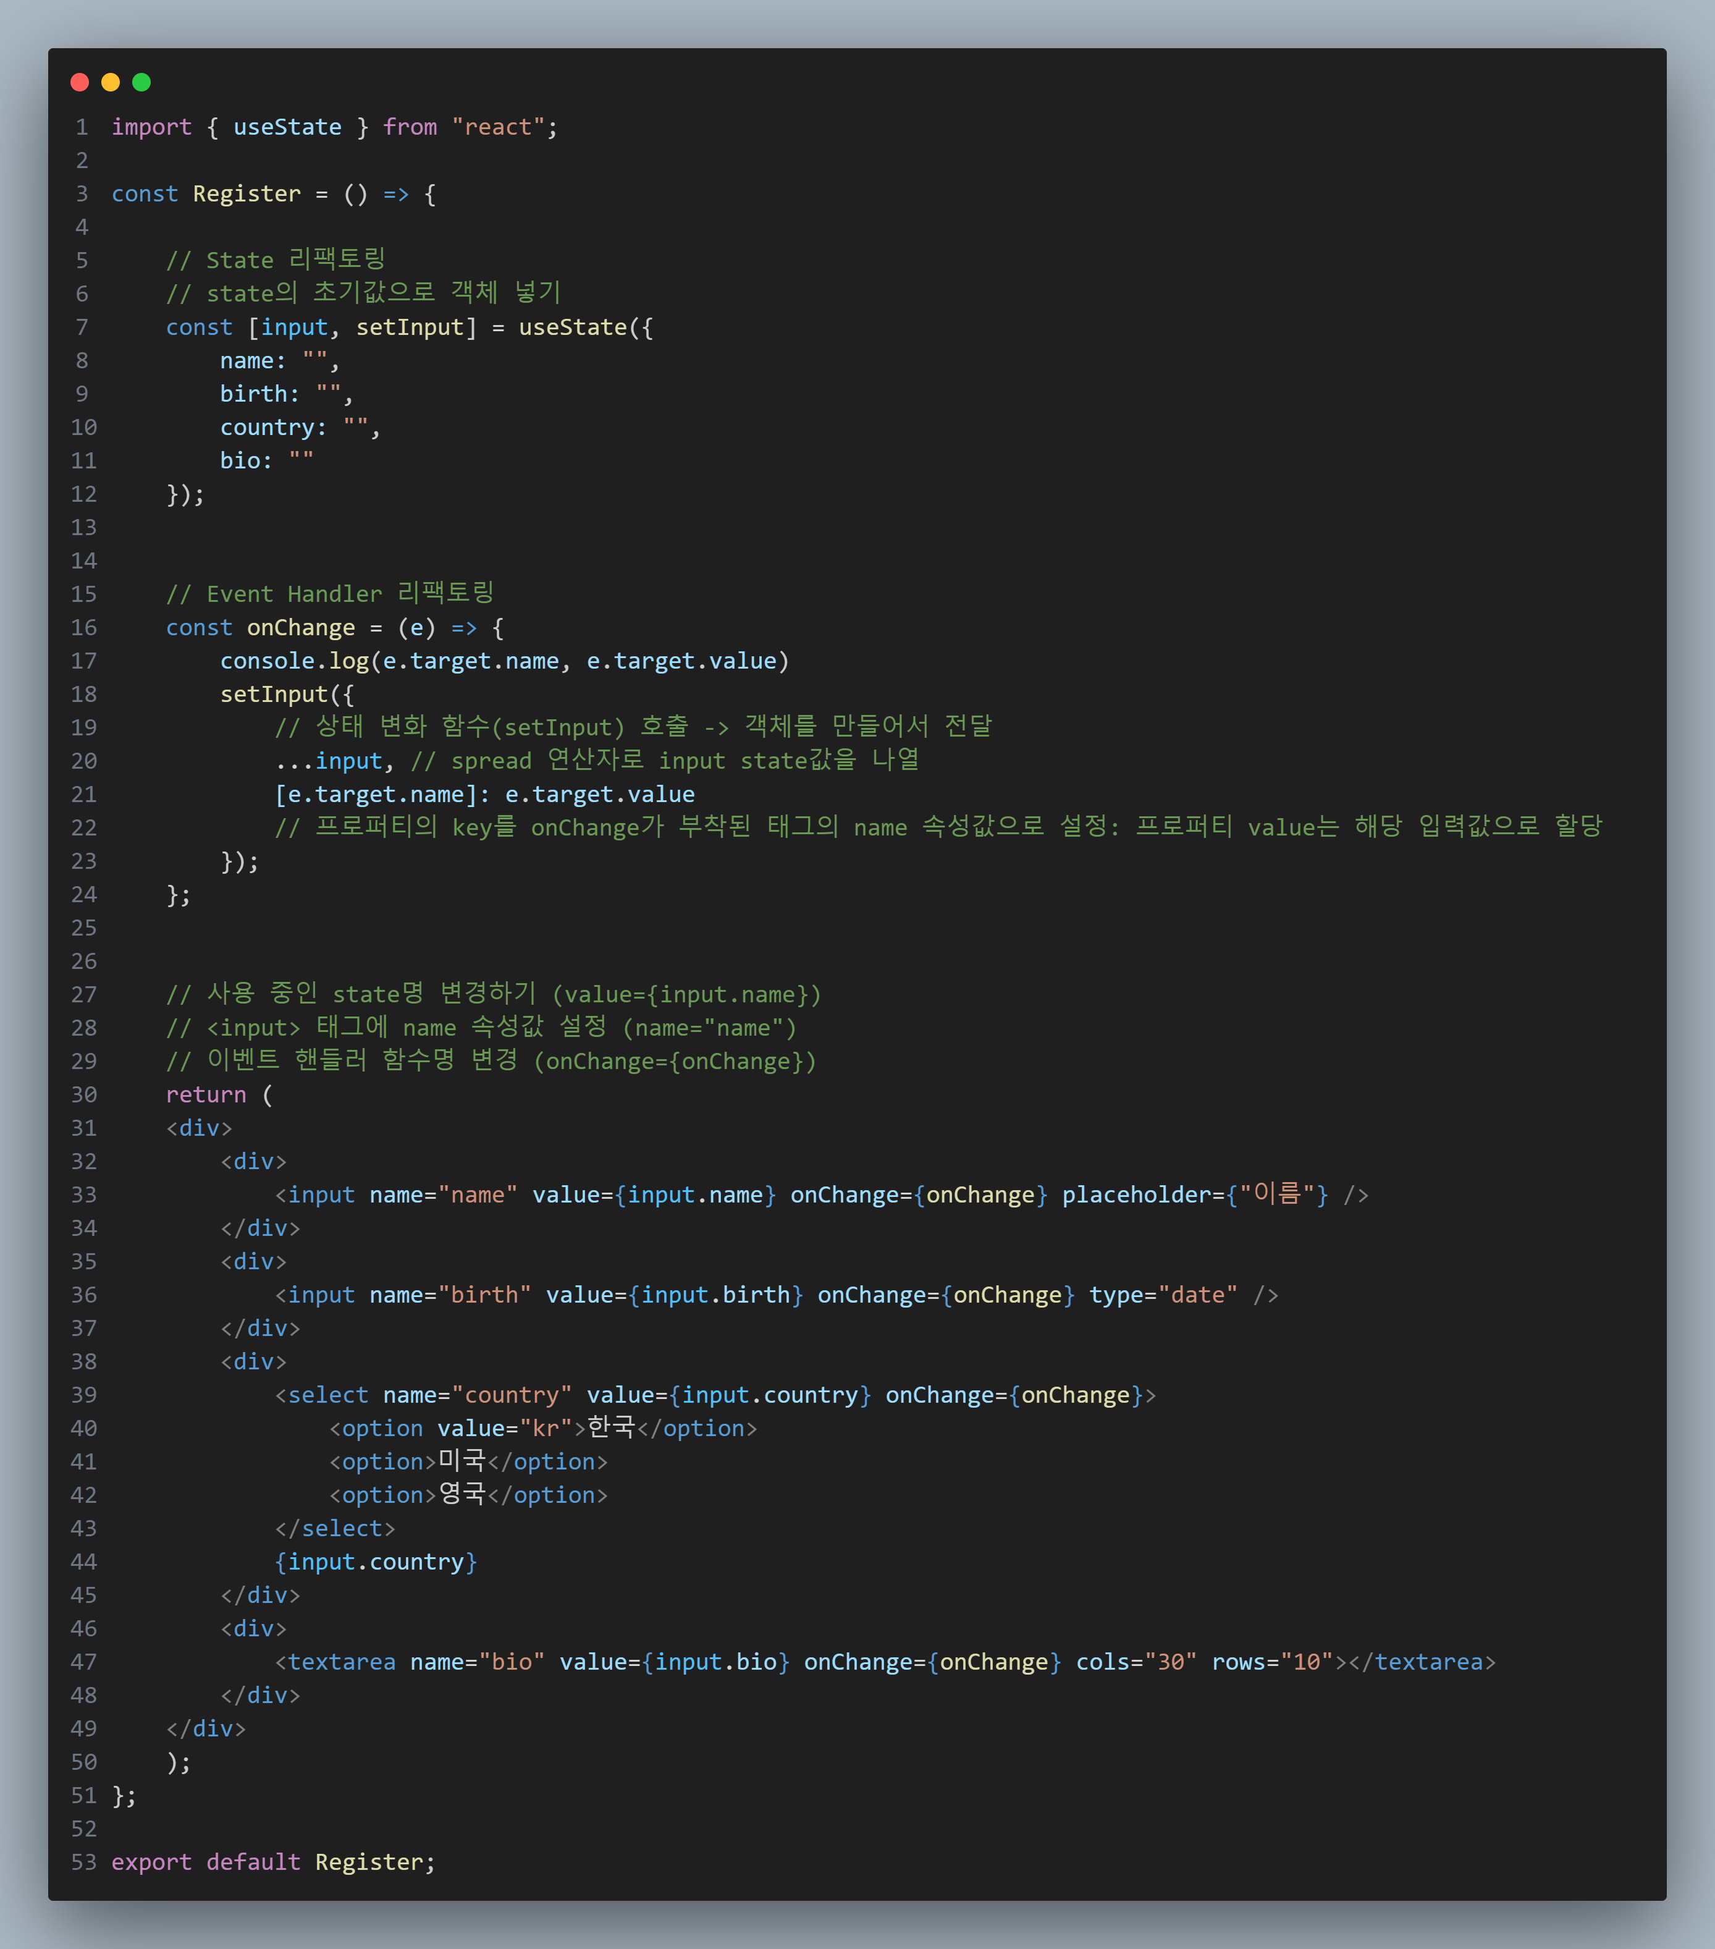Screen dimensions: 1715x1949
Task: Click the green maximize window dot
Action: tap(141, 82)
